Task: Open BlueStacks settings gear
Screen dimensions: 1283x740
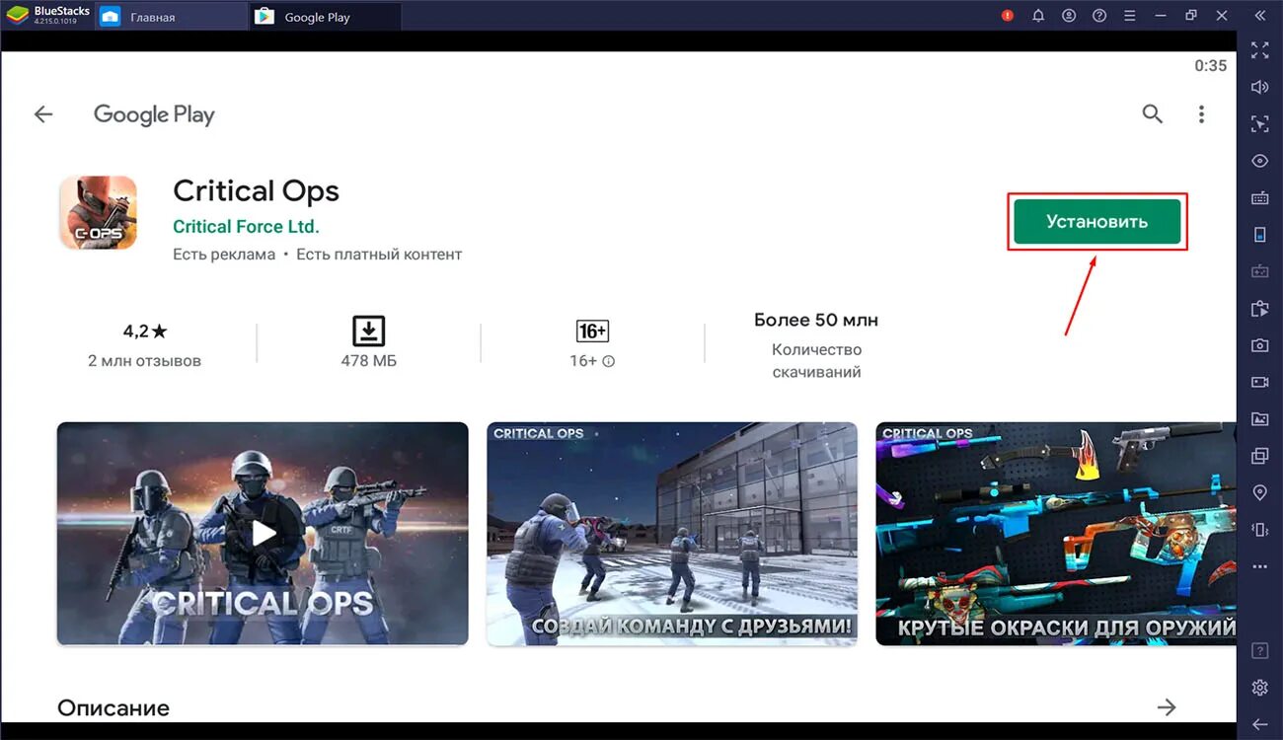Action: (x=1259, y=688)
